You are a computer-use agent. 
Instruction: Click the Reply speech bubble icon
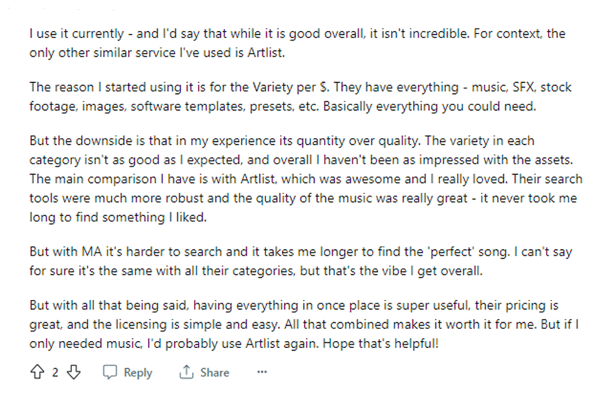[x=109, y=373]
